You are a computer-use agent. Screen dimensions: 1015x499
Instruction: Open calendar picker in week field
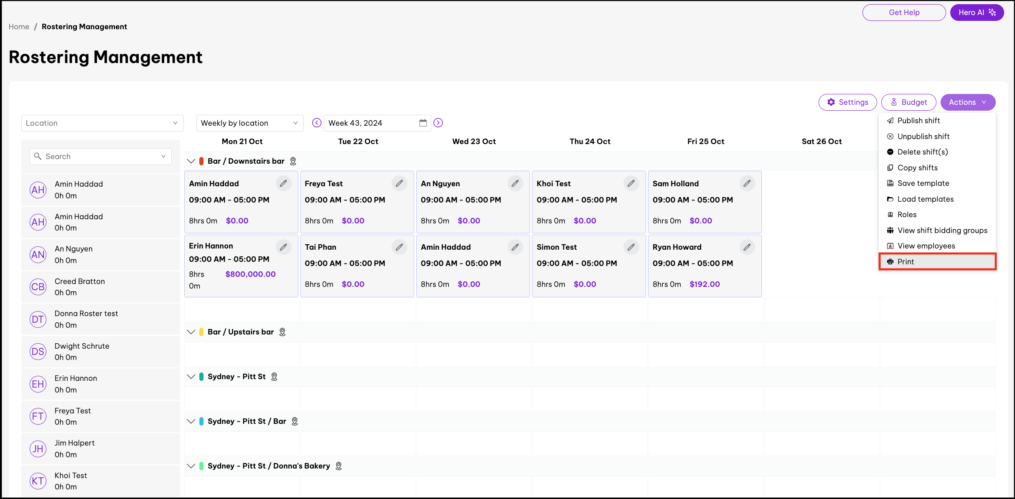point(423,123)
